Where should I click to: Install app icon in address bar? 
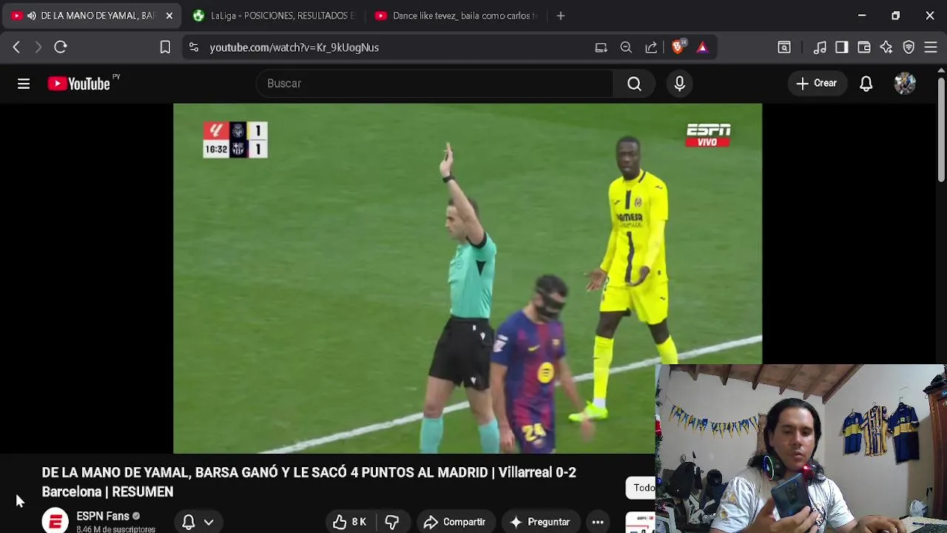click(601, 47)
